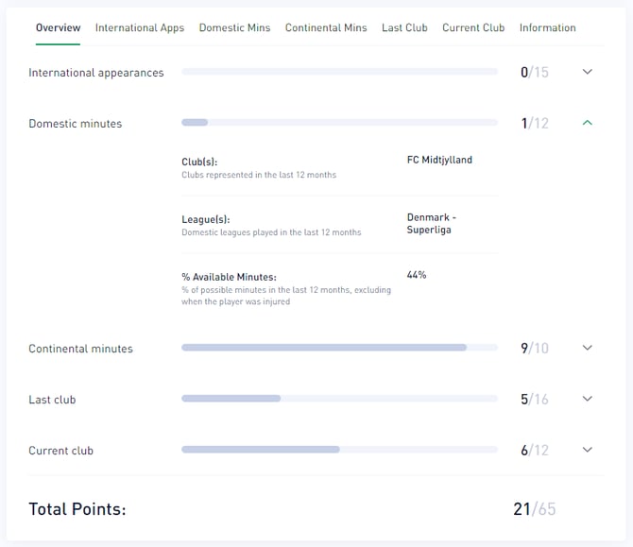This screenshot has height=547, width=633.
Task: Switch to the Current Club tab
Action: click(473, 27)
